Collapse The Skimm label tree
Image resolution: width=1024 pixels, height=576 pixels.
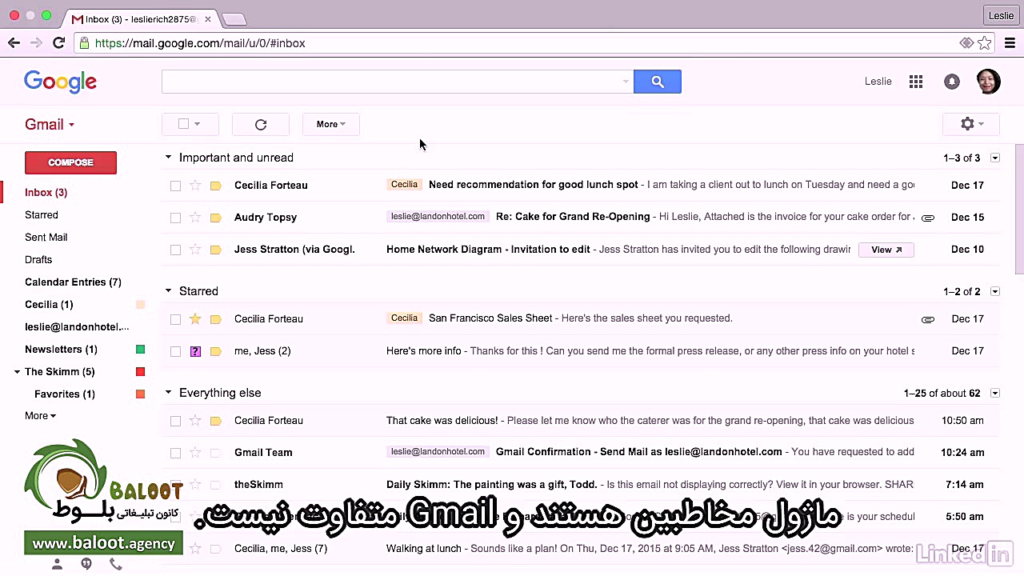click(17, 372)
